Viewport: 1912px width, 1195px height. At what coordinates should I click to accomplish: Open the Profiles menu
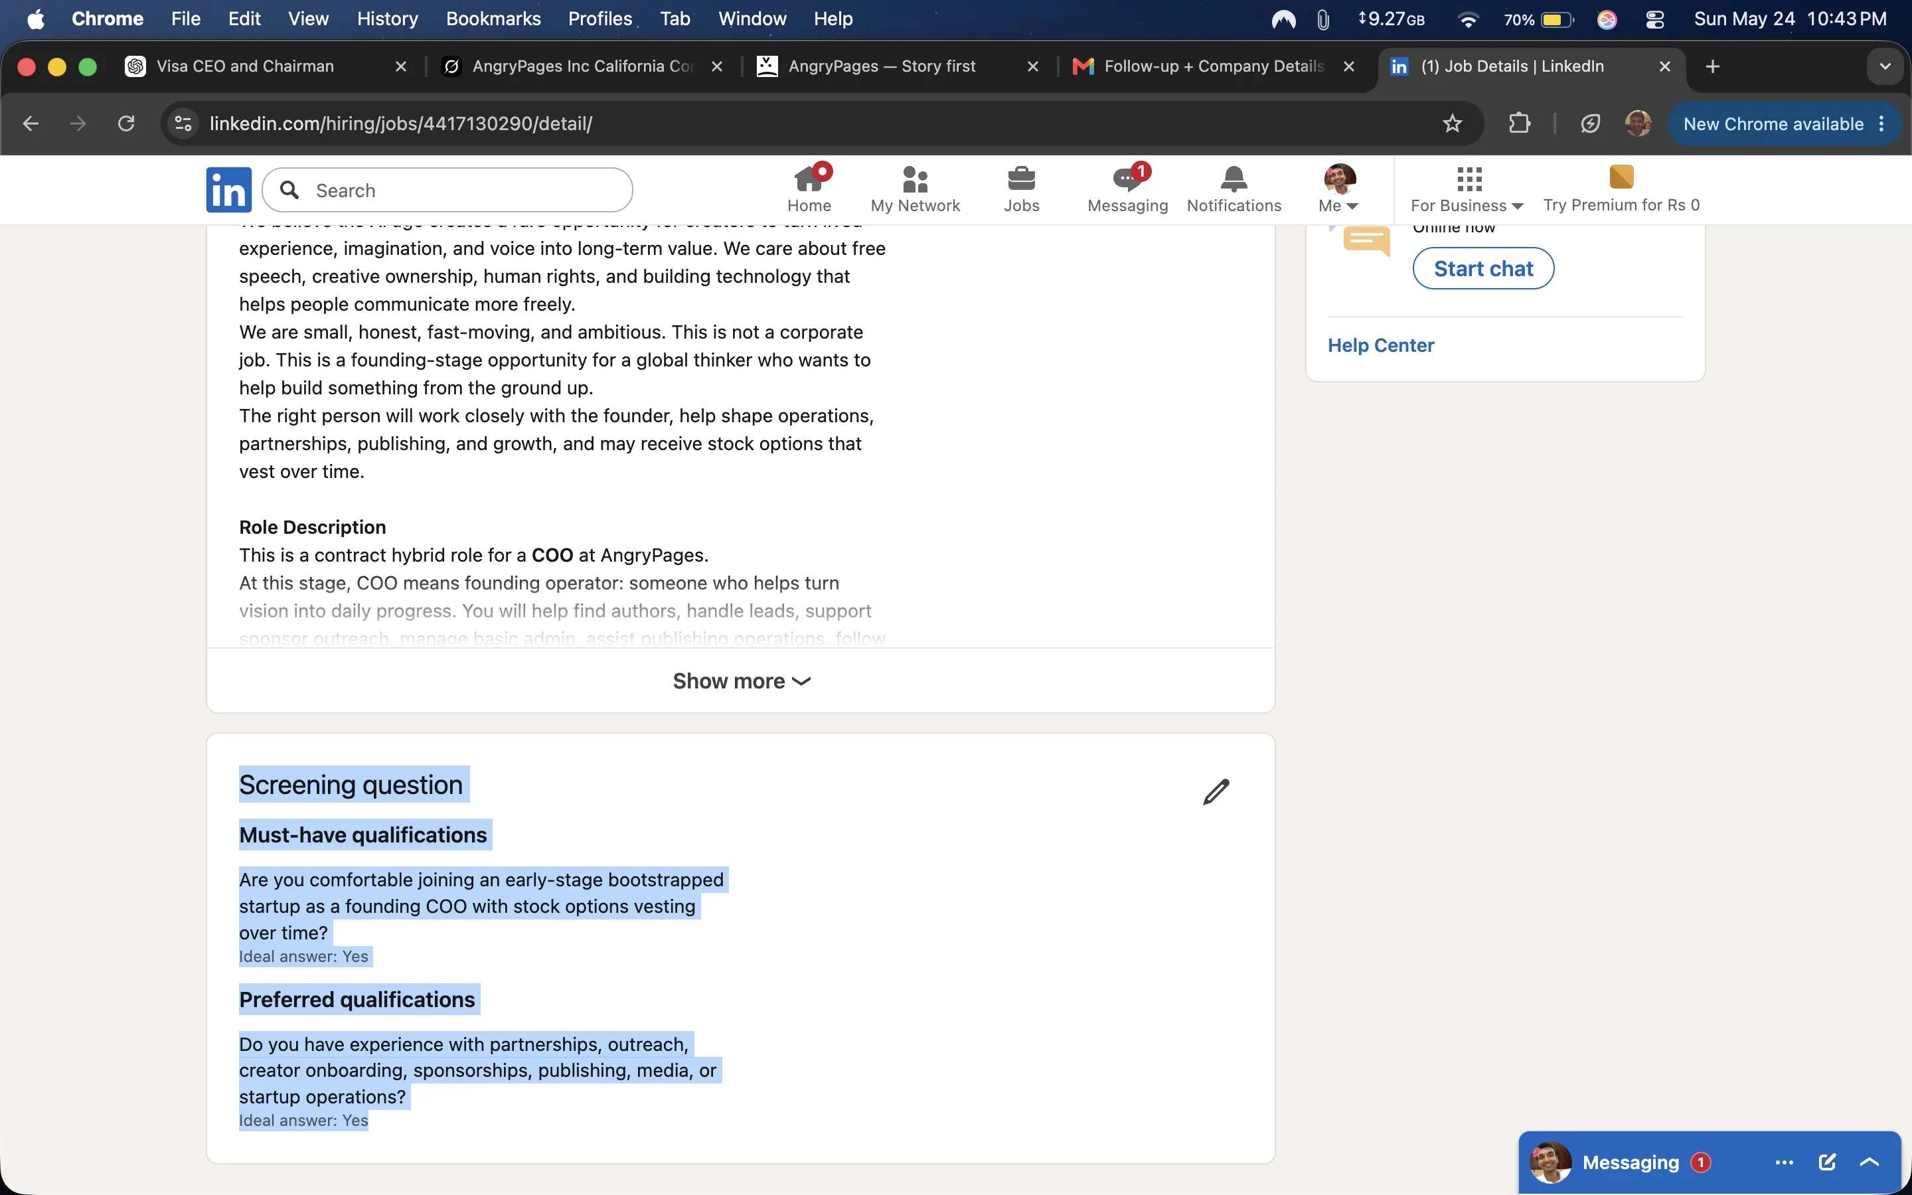click(599, 19)
